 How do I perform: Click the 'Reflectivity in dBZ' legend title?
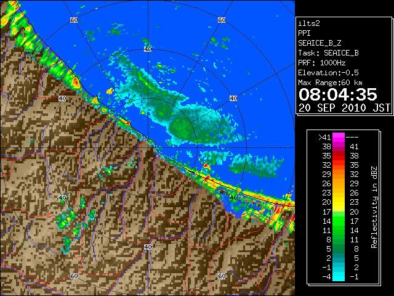(374, 207)
